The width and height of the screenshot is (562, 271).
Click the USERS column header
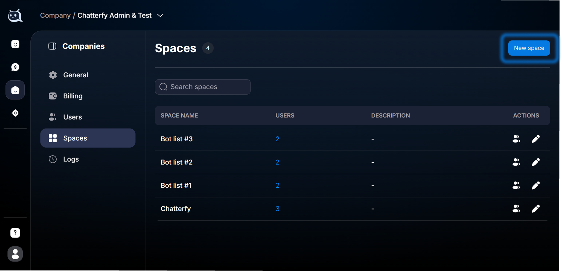(285, 115)
